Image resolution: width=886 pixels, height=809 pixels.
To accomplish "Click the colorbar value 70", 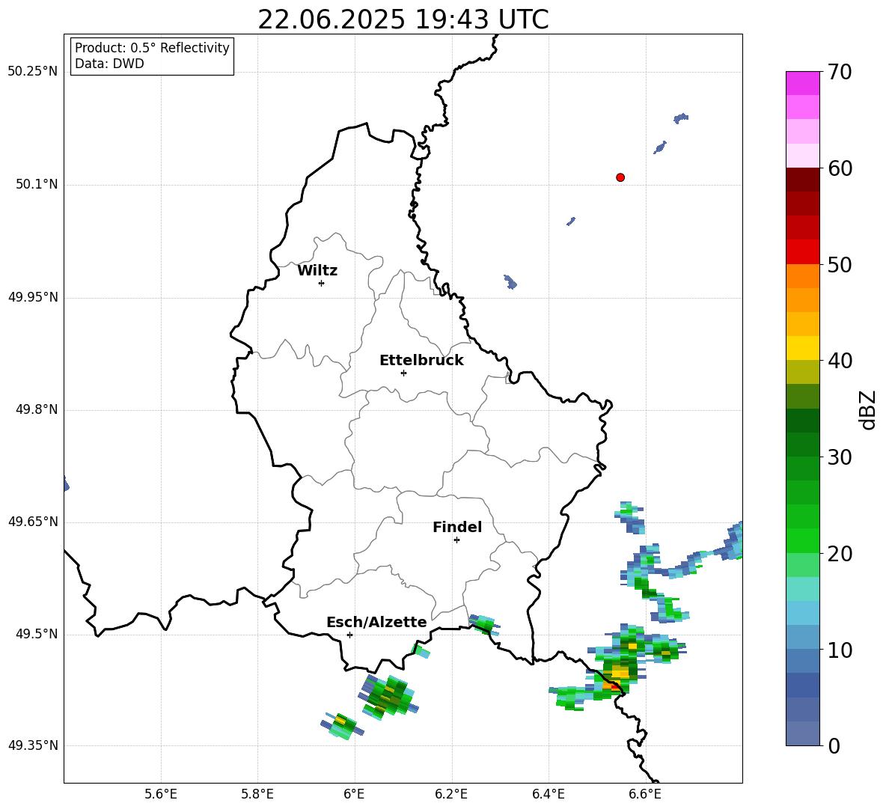I will pyautogui.click(x=840, y=73).
